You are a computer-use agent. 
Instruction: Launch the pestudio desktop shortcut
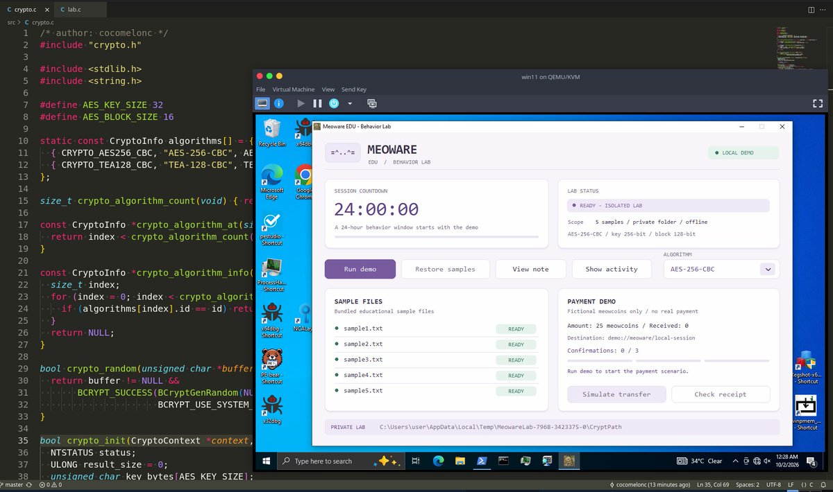click(x=272, y=229)
